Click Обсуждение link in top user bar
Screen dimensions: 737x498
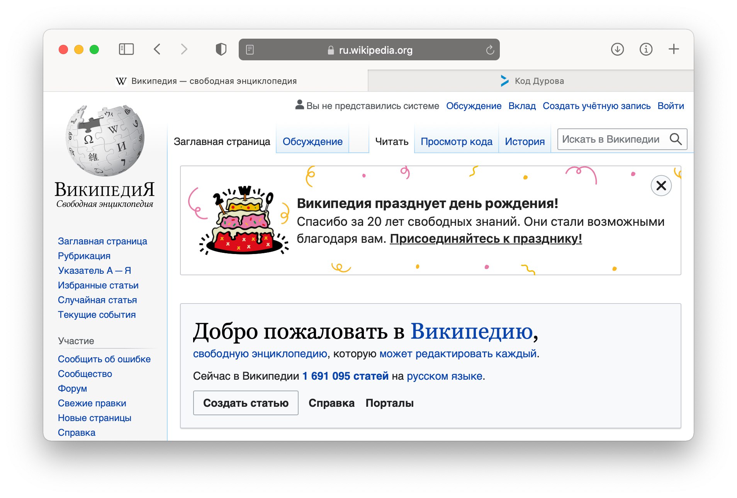(x=474, y=106)
